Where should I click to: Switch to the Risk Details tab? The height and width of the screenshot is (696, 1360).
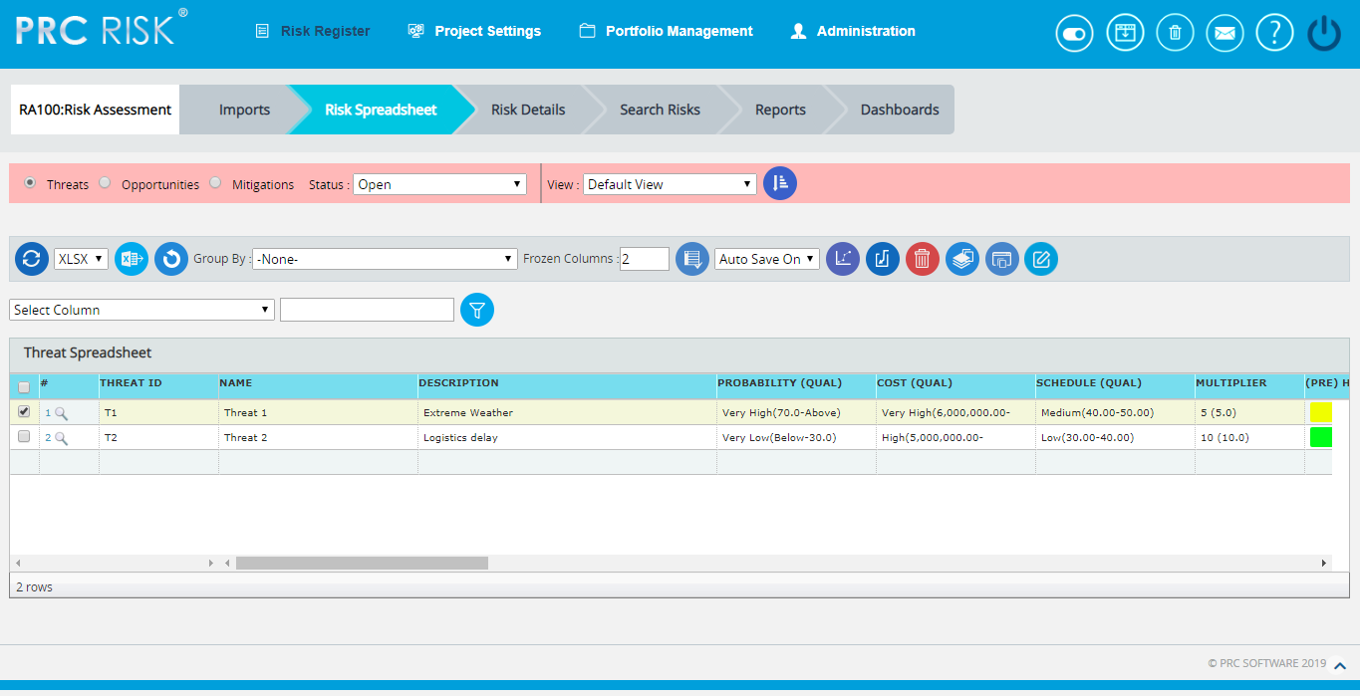(528, 110)
